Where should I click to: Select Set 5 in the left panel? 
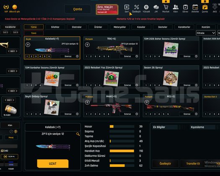[x=5, y=32]
